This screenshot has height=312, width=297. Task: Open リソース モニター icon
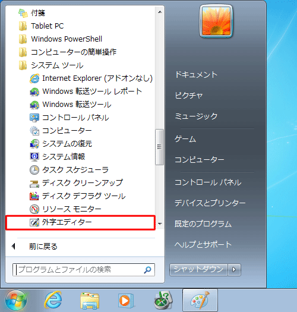34,209
